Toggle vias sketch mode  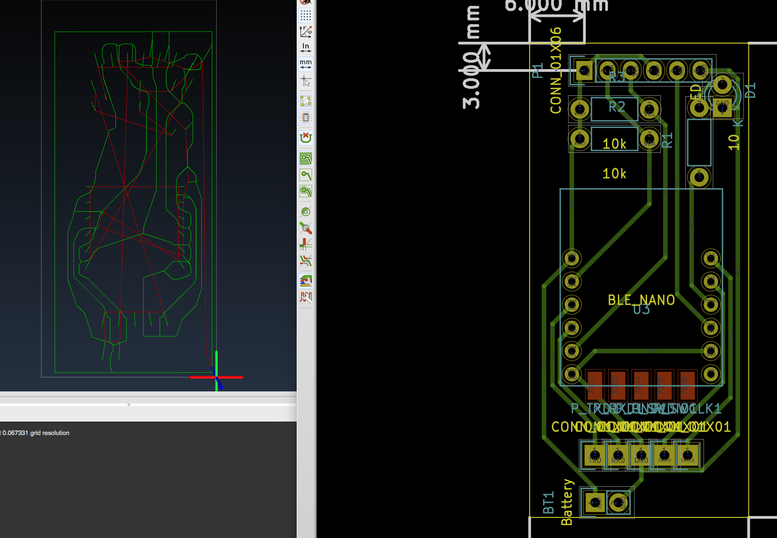coord(306,228)
